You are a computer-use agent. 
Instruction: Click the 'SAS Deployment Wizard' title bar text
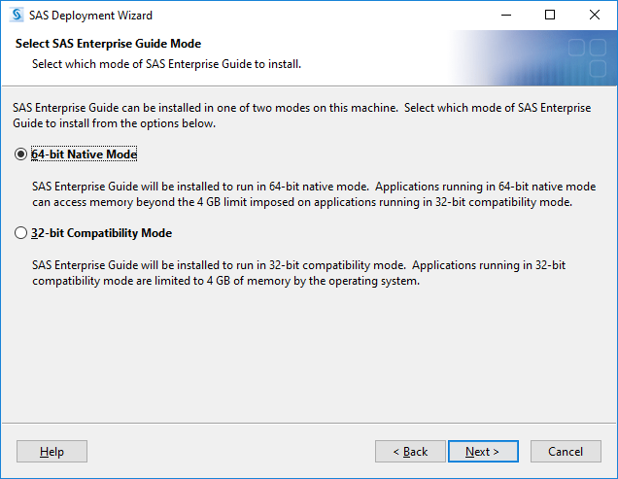tap(90, 16)
